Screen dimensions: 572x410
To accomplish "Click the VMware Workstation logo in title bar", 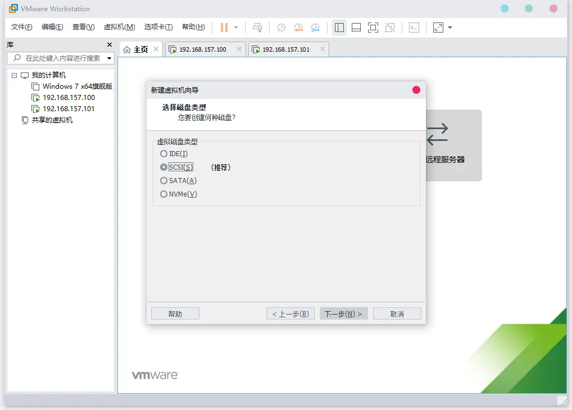I will 13,8.
